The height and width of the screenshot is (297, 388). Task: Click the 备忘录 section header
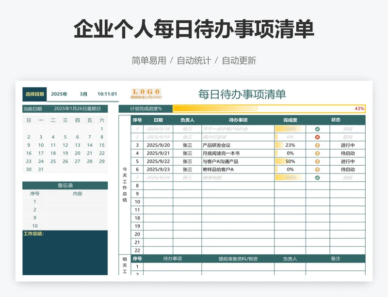click(65, 186)
